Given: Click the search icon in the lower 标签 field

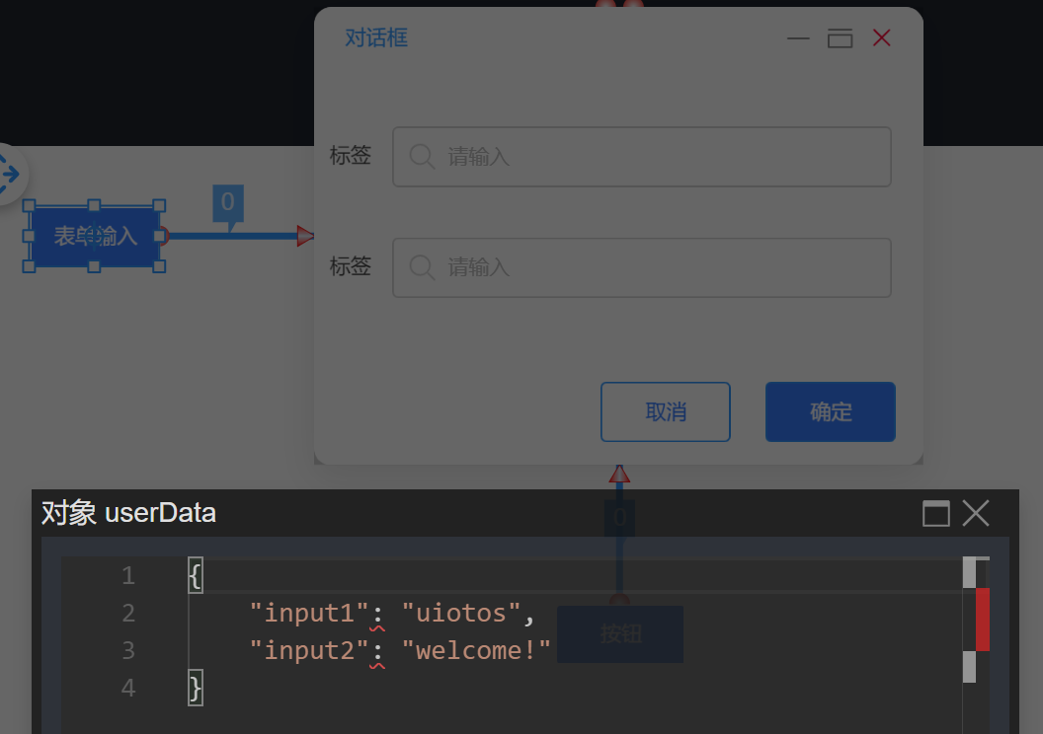Looking at the screenshot, I should [x=422, y=267].
